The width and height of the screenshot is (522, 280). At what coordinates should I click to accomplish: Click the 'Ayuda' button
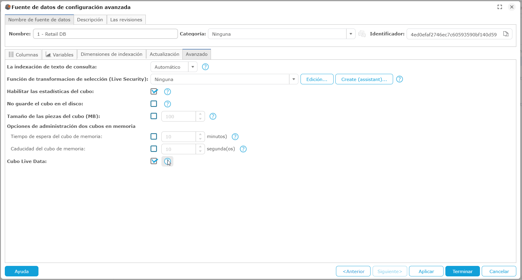tap(22, 271)
